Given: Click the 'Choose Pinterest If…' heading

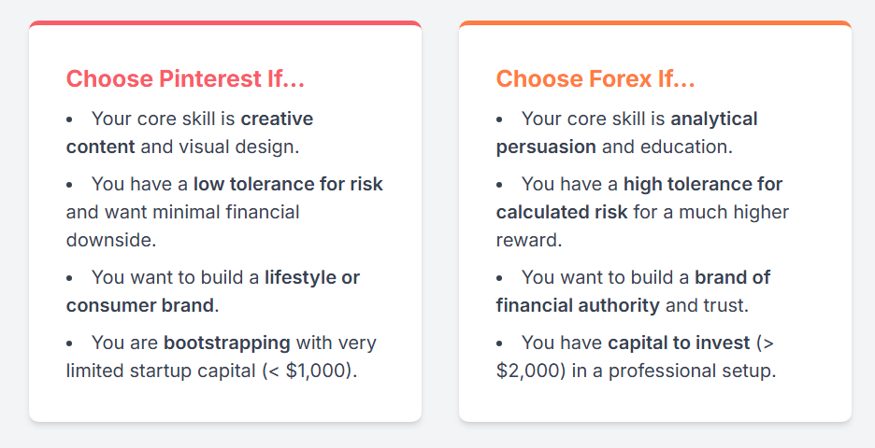Looking at the screenshot, I should pos(185,78).
